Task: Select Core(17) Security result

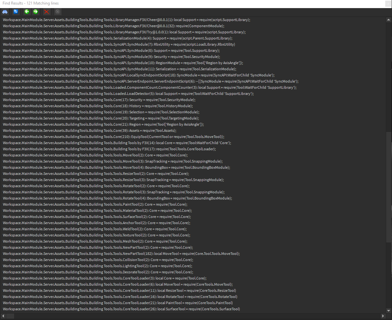Action: 99,100
